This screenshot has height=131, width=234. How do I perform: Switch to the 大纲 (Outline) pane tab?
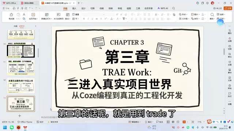(x=15, y=26)
